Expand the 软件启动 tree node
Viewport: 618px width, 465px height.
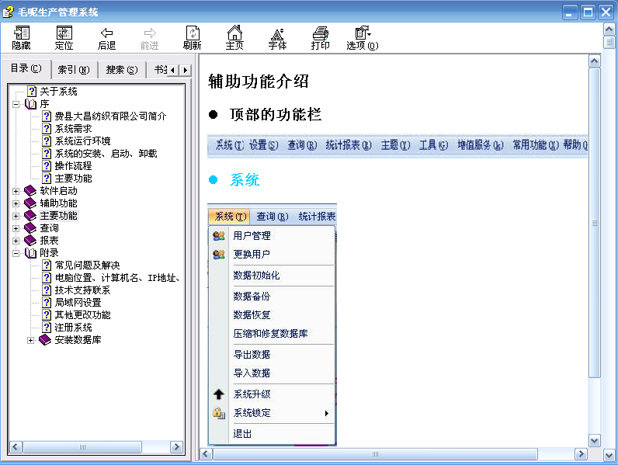point(16,191)
